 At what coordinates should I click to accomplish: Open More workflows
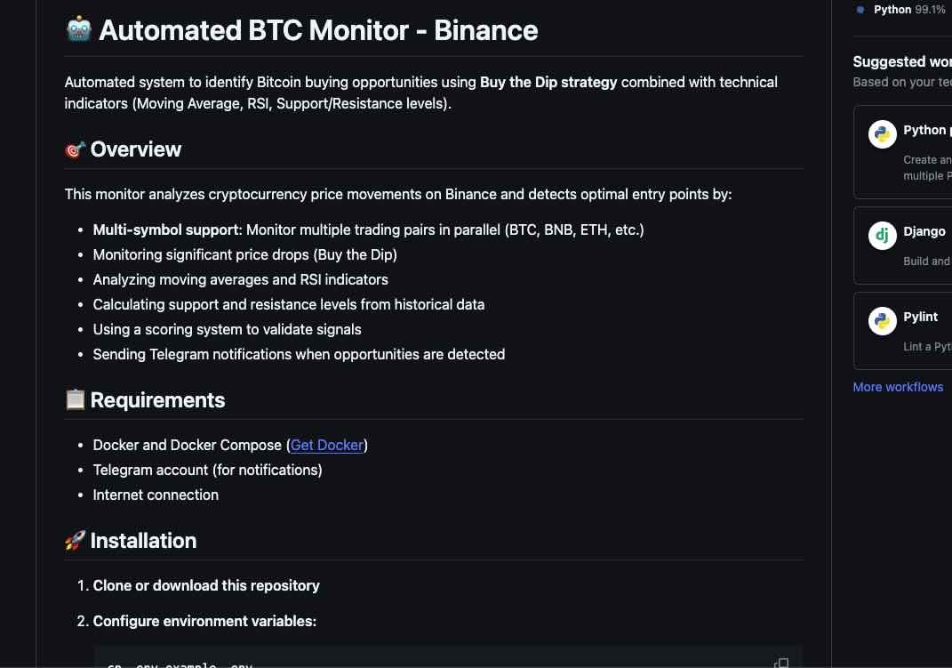(898, 387)
